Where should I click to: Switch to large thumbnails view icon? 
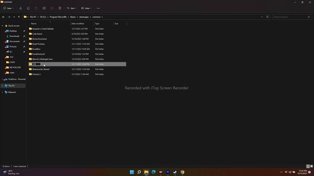point(312,166)
